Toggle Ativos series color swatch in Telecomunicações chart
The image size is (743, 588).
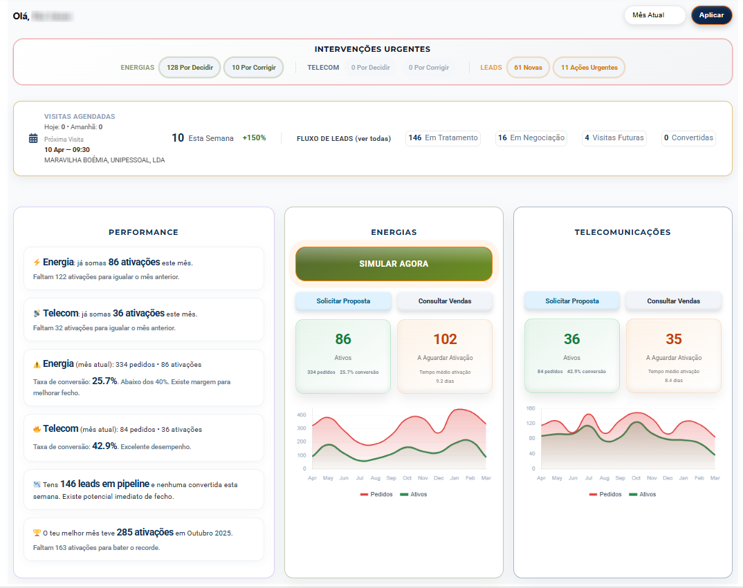(x=632, y=495)
